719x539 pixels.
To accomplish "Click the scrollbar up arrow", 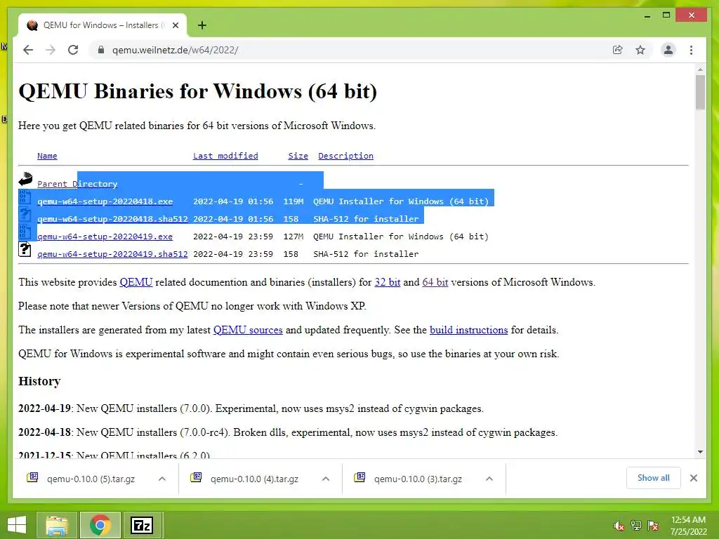I will pos(700,69).
